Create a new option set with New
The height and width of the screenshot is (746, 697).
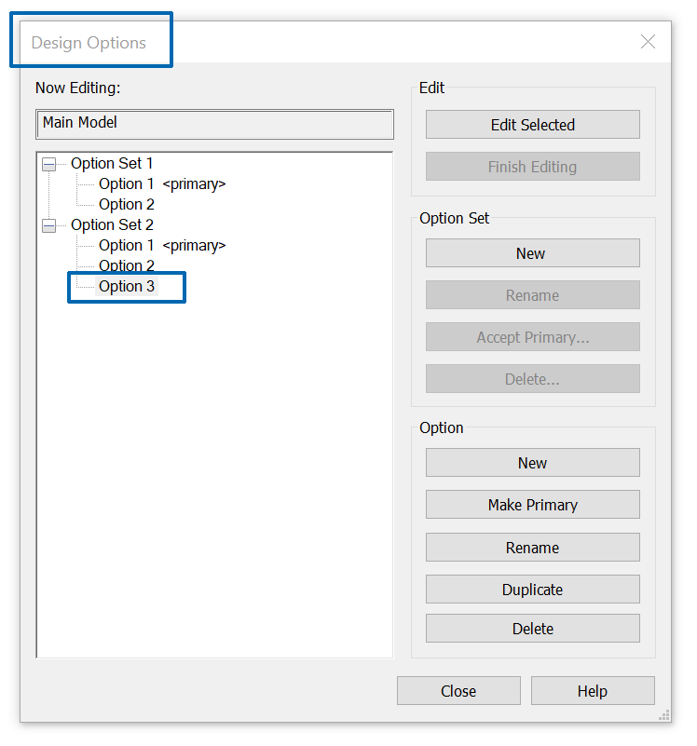pos(532,253)
